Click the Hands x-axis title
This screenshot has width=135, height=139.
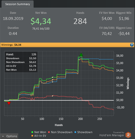[x=59, y=125]
